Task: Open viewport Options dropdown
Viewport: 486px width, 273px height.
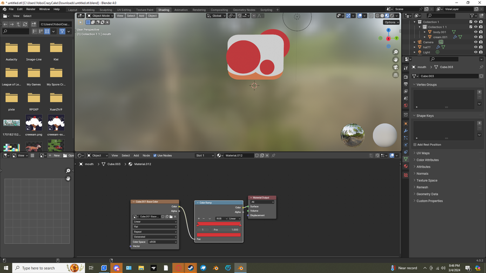Action: click(391, 22)
